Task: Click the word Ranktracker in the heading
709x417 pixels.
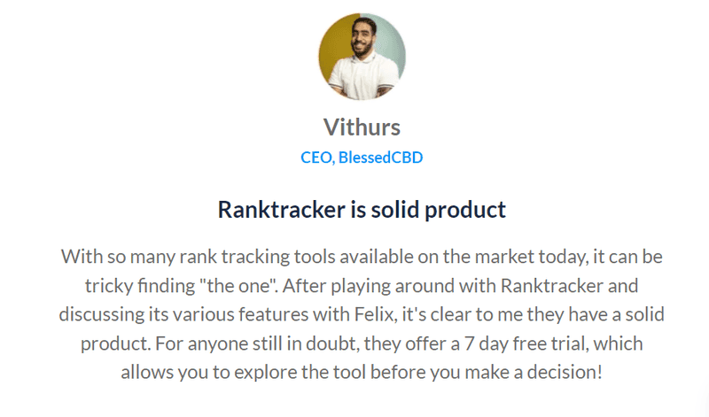Action: tap(281, 210)
